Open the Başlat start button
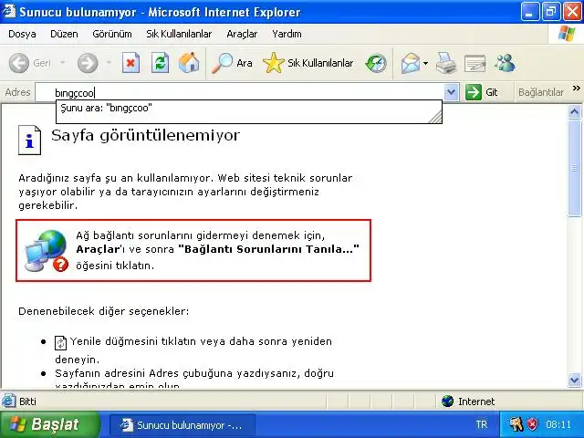Screen dimensions: 584x438 click(x=50, y=424)
